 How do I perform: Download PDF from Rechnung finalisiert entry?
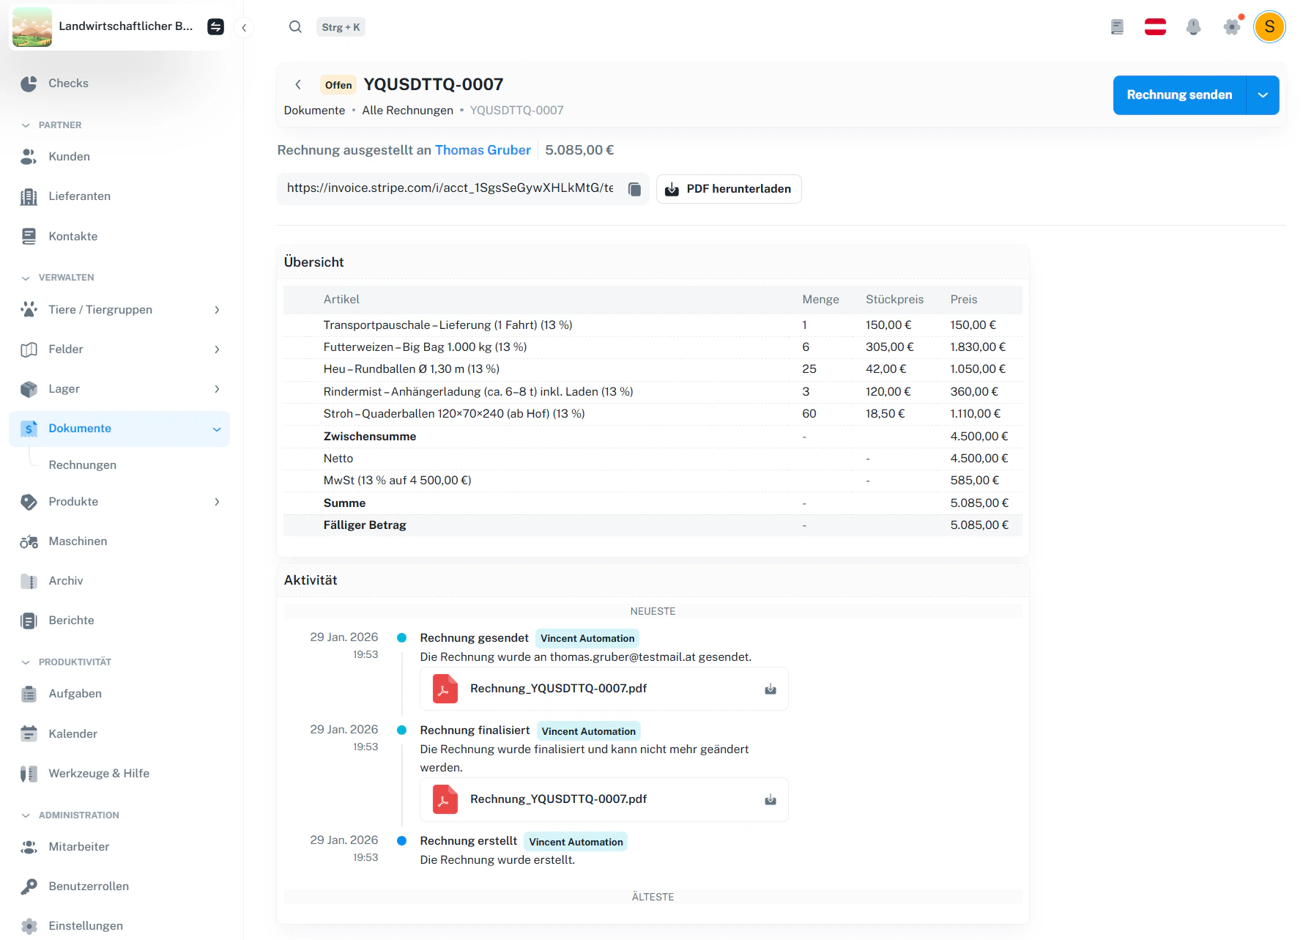point(770,799)
